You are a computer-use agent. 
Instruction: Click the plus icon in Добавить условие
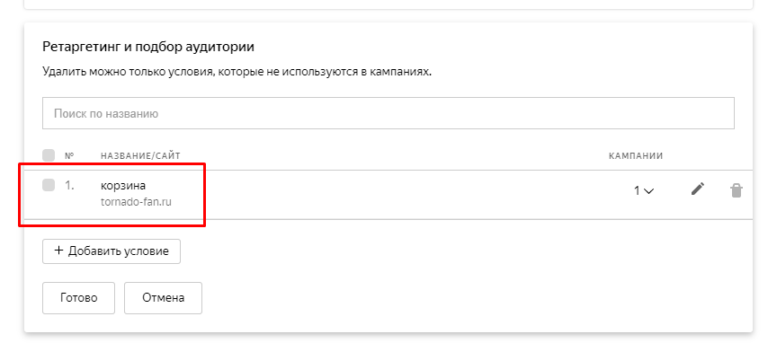(x=58, y=251)
